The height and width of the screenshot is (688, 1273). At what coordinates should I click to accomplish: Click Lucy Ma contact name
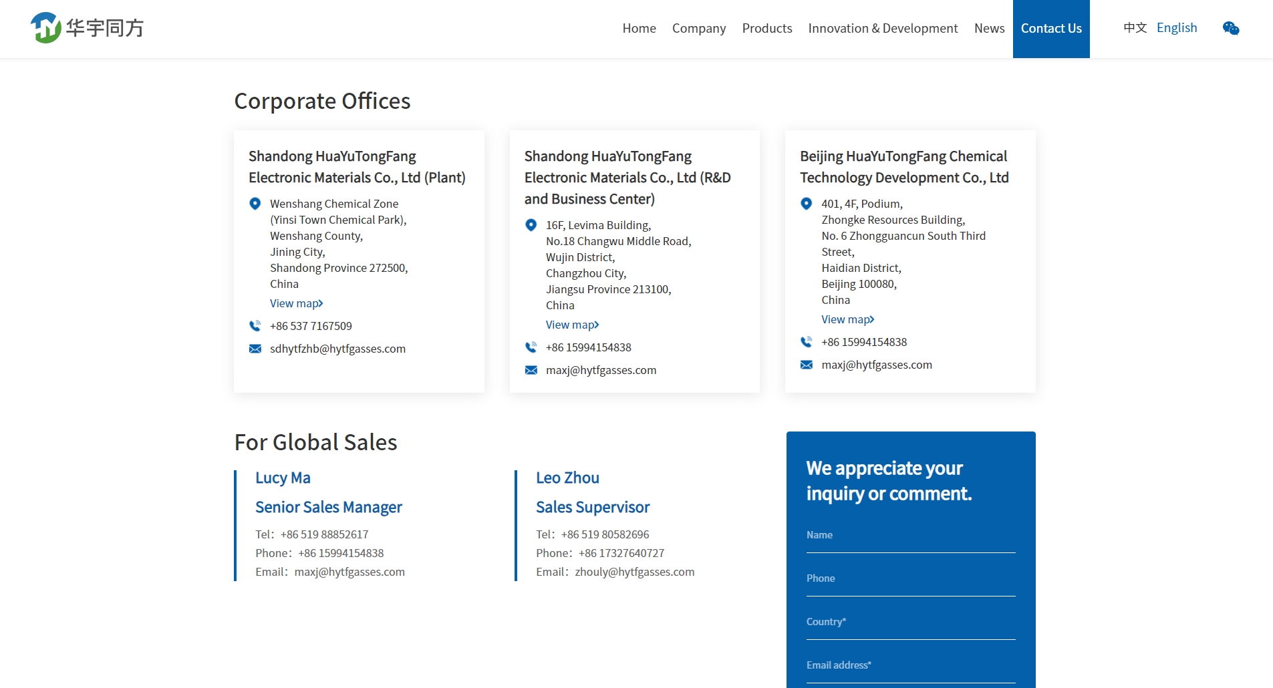click(283, 478)
